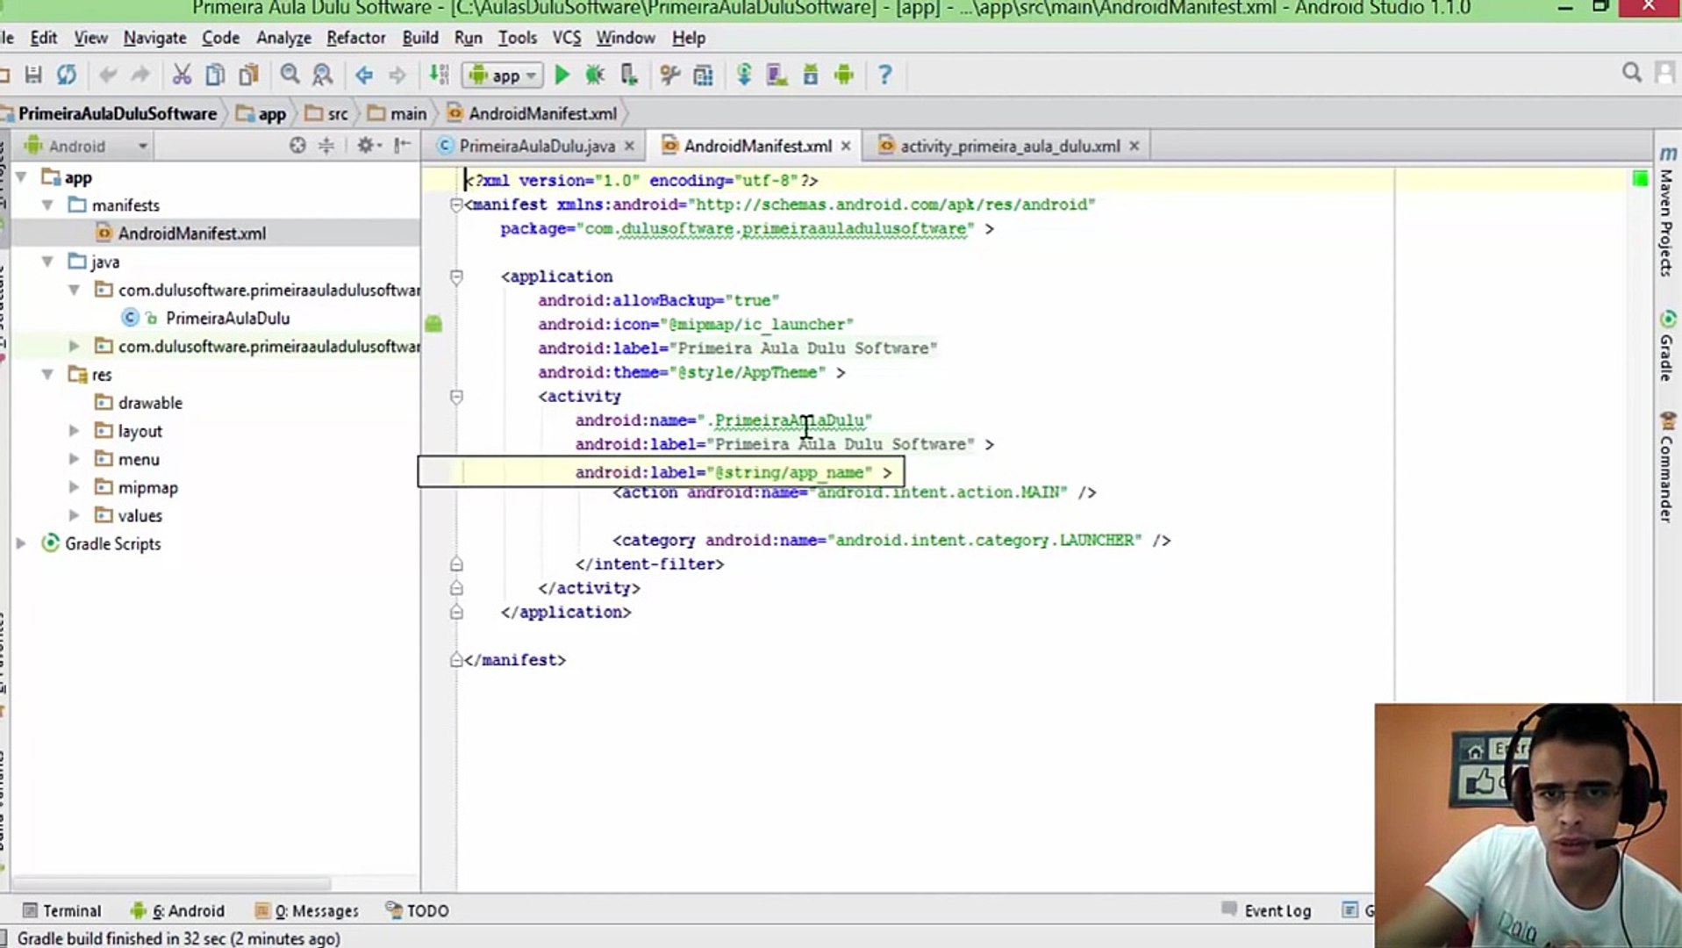Open the Build menu
Viewport: 1682px width, 948px height.
tap(420, 38)
